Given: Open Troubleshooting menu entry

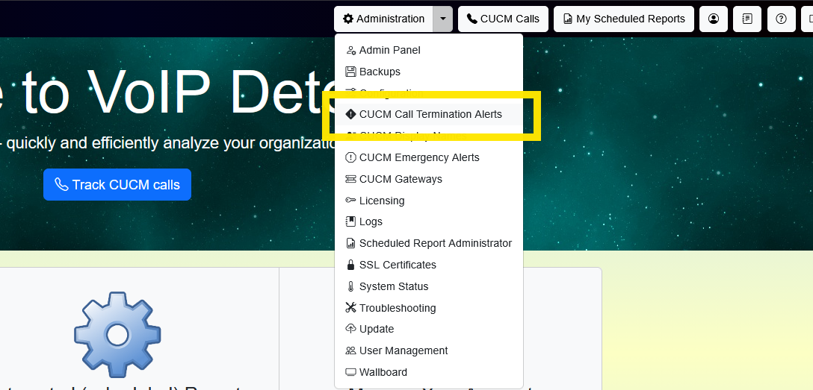Looking at the screenshot, I should coord(429,308).
